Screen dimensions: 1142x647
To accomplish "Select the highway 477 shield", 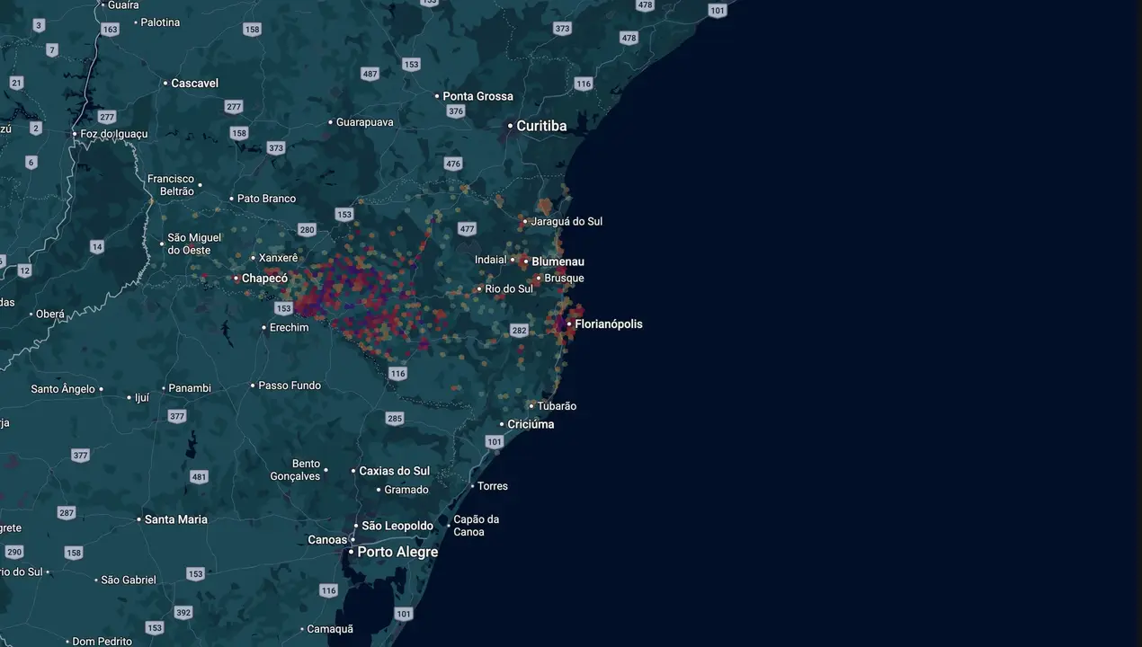I will [x=466, y=229].
